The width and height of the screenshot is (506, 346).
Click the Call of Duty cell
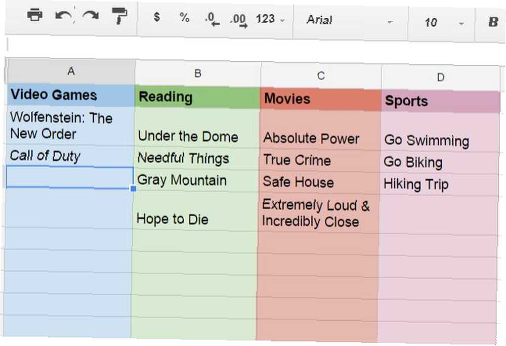(x=70, y=156)
